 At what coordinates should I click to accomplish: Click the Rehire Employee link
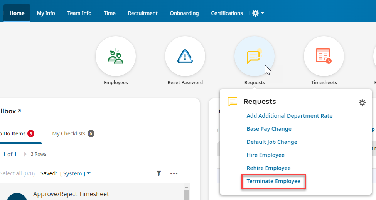[x=268, y=168]
